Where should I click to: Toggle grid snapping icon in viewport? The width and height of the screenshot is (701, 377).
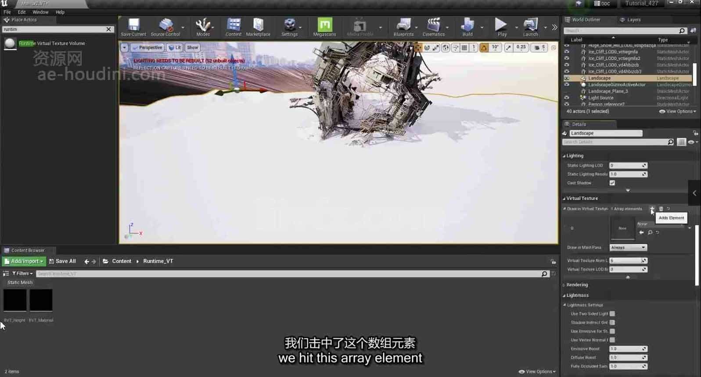[x=464, y=47]
